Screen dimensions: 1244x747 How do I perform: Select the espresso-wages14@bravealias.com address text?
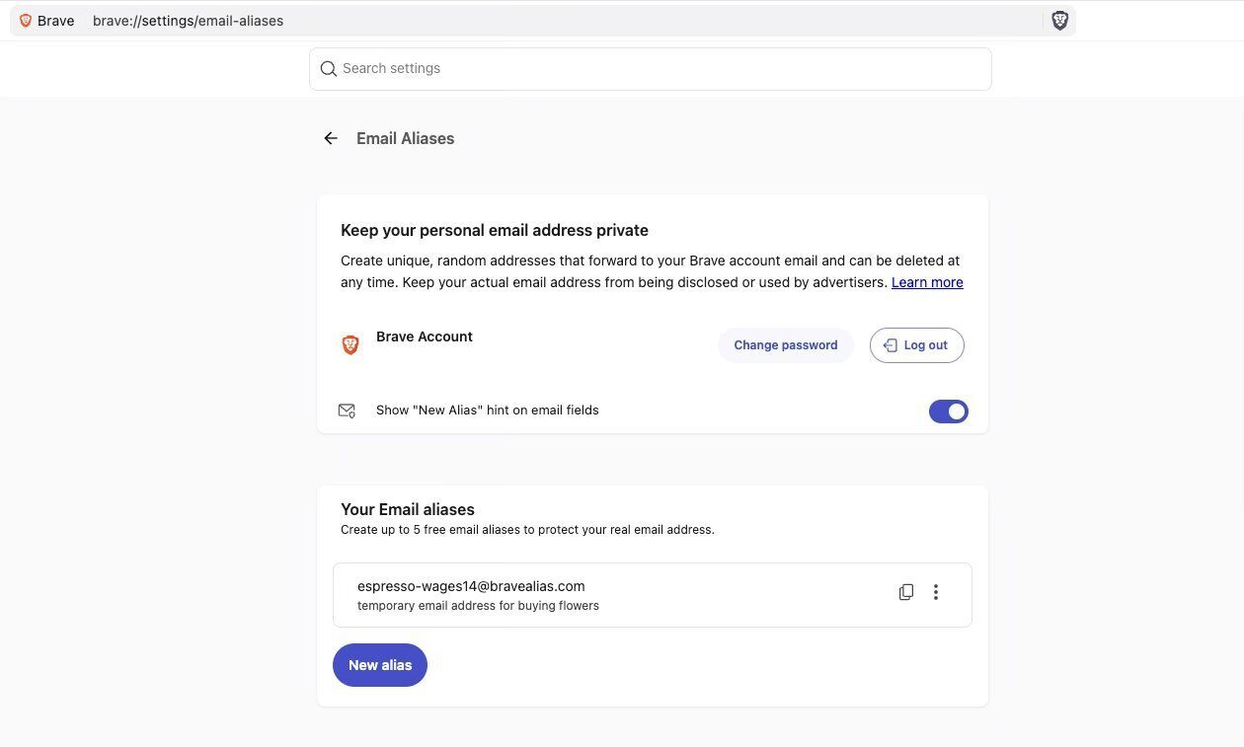tap(471, 586)
